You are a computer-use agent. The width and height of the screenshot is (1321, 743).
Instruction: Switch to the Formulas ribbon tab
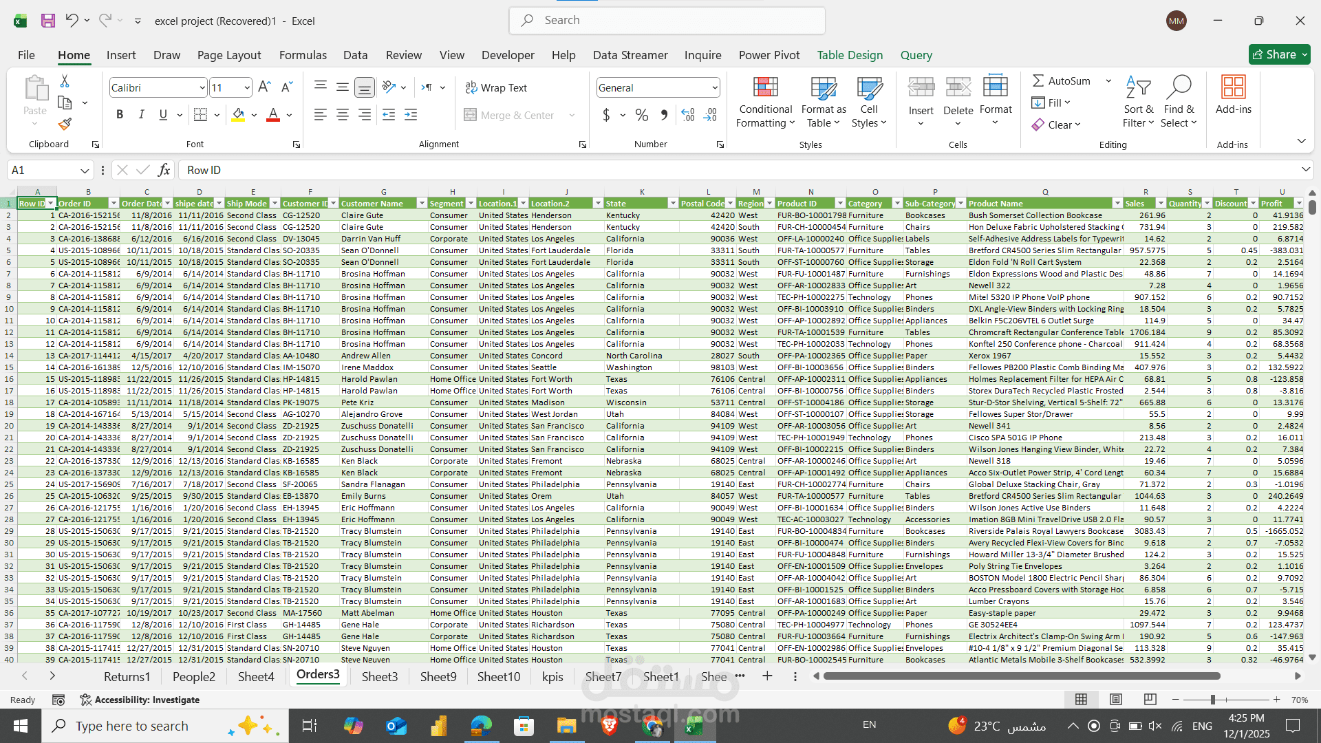point(303,55)
